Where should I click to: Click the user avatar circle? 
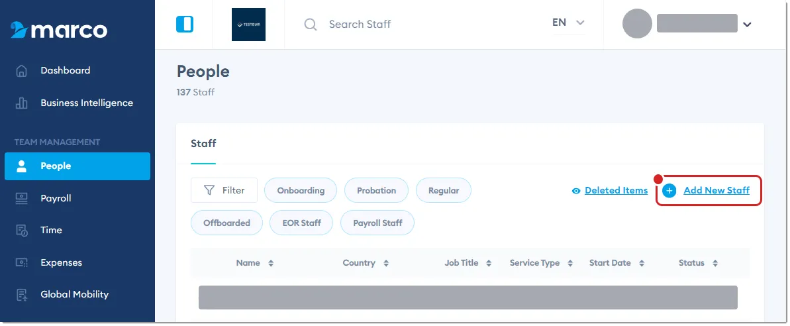click(x=637, y=24)
